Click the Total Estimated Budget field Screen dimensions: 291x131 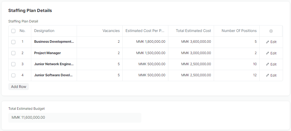pyautogui.click(x=75, y=117)
